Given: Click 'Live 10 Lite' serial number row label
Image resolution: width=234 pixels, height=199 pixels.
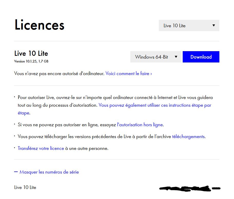Looking at the screenshot, I should coord(25,187).
